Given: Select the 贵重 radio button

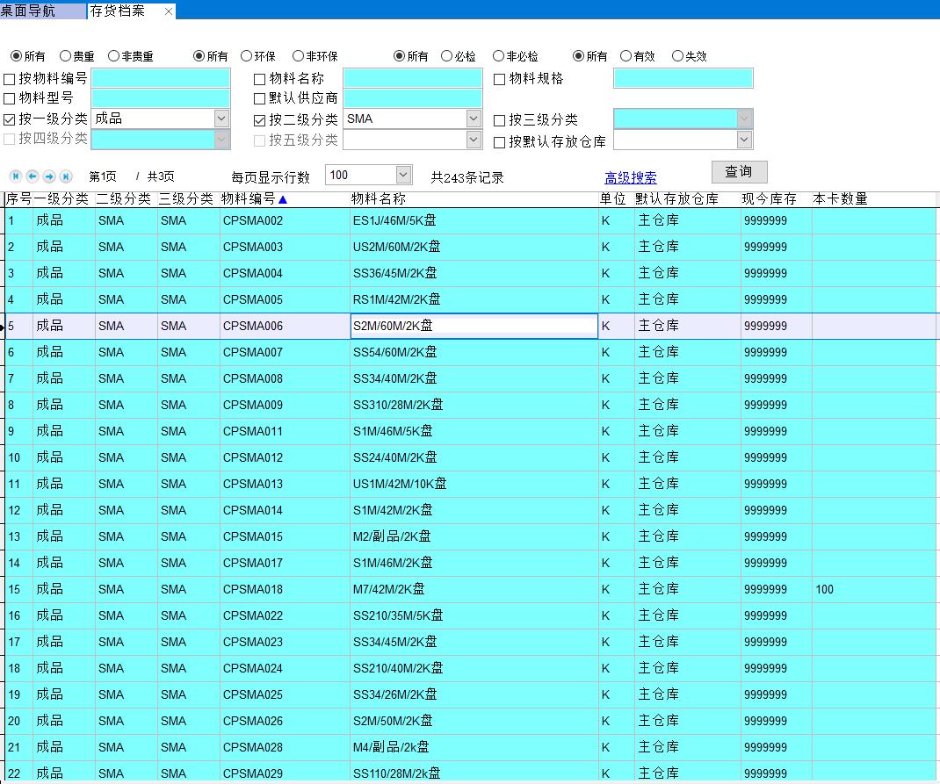Looking at the screenshot, I should pyautogui.click(x=66, y=56).
